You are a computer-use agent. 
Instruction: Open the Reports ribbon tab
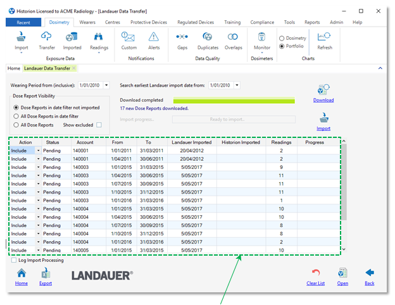312,22
